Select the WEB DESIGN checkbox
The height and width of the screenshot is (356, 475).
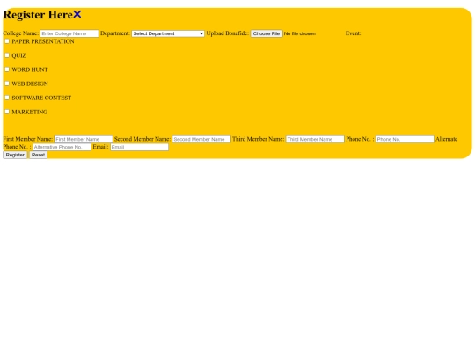pyautogui.click(x=7, y=84)
